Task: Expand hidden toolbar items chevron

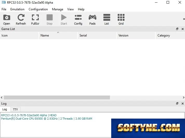Action: [x=184, y=19]
